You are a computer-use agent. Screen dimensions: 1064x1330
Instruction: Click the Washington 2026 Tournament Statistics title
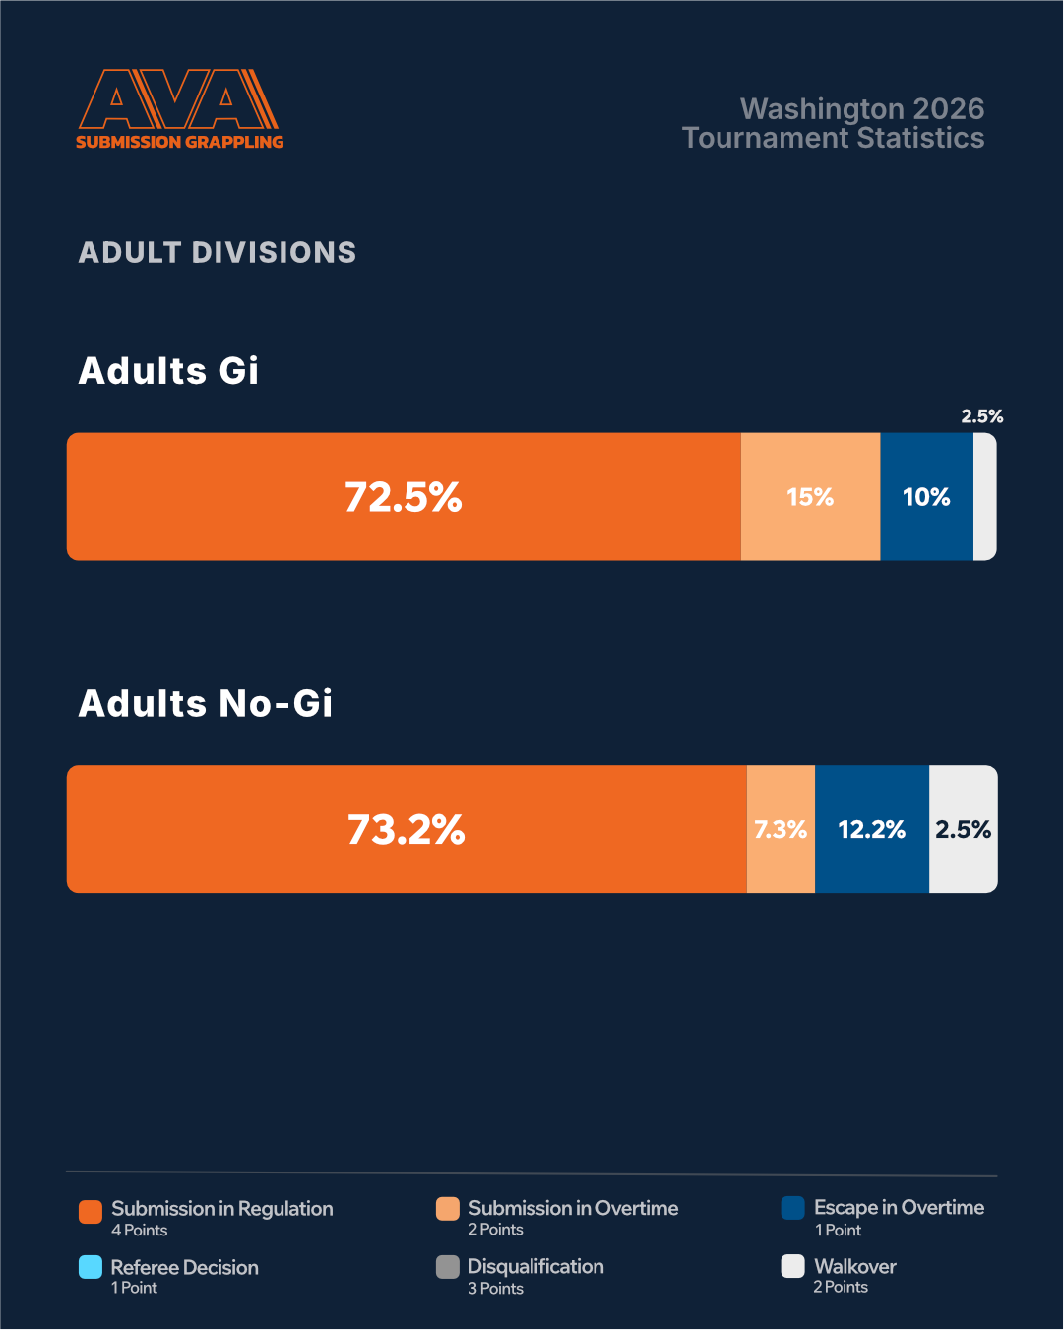[834, 123]
